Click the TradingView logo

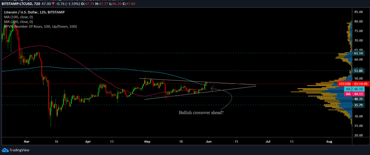point(16,150)
